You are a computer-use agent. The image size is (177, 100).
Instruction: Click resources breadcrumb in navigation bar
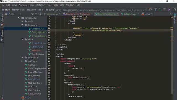point(18,10)
